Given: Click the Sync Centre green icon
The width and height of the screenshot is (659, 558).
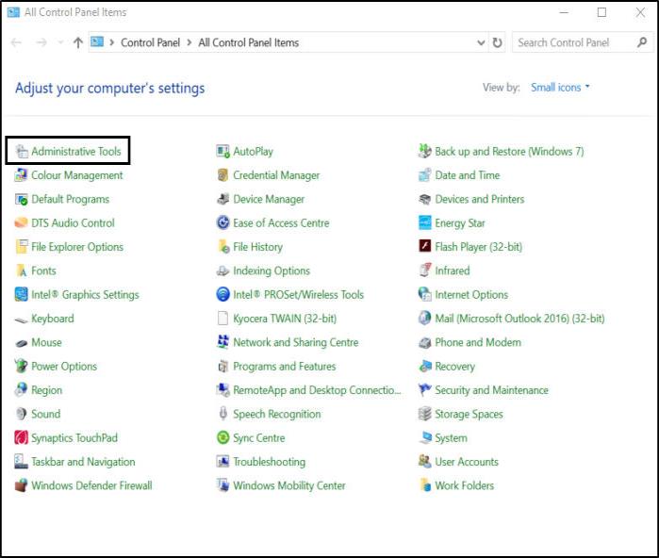Looking at the screenshot, I should pyautogui.click(x=223, y=438).
